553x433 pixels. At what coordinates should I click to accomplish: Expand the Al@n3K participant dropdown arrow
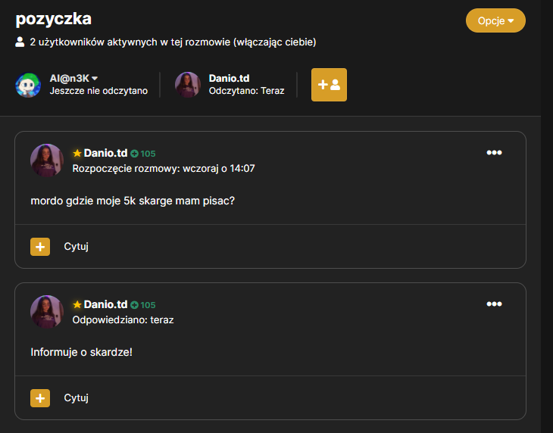tap(95, 78)
